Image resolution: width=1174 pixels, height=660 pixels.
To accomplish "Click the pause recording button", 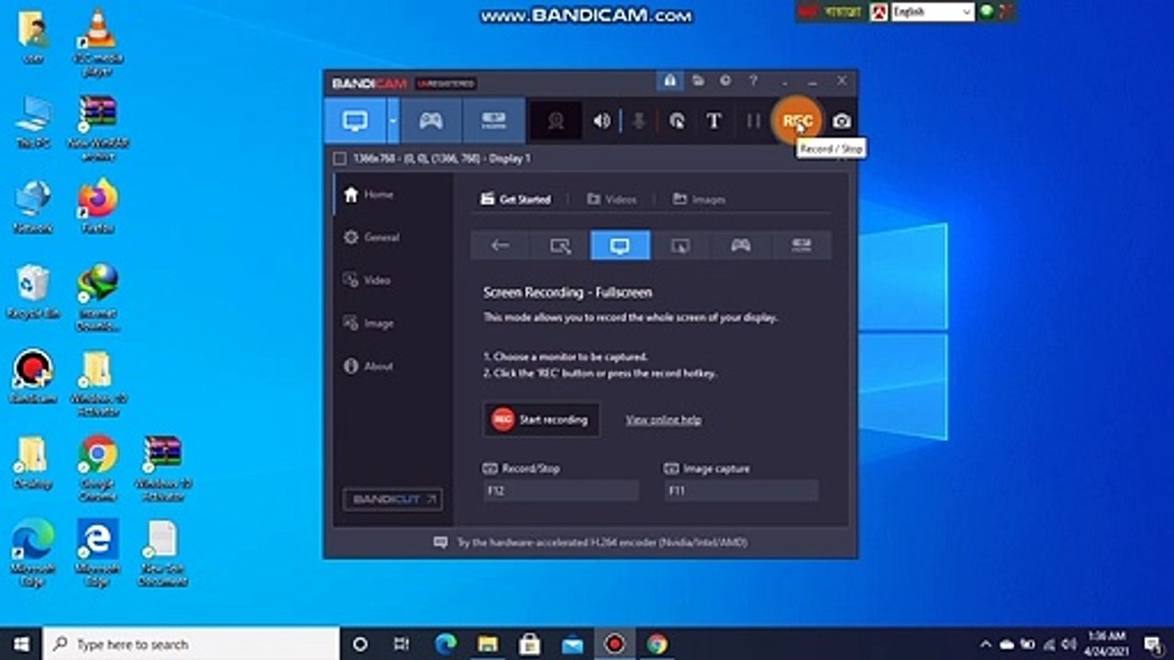I will tap(753, 121).
